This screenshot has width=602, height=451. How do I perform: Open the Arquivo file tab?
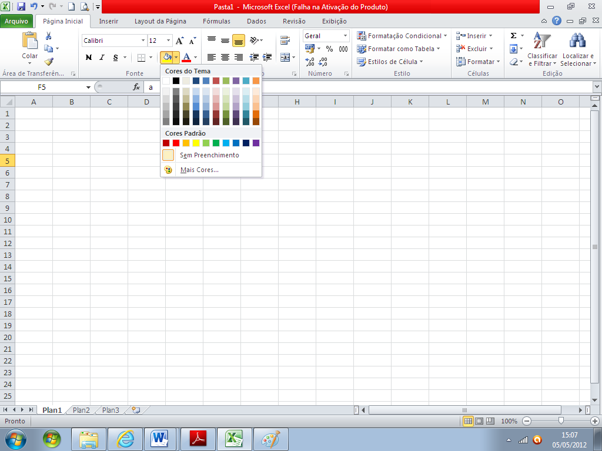[x=16, y=21]
